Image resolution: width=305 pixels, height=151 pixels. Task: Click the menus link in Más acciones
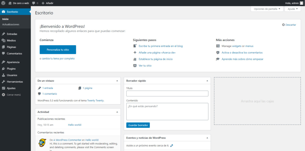click(249, 46)
